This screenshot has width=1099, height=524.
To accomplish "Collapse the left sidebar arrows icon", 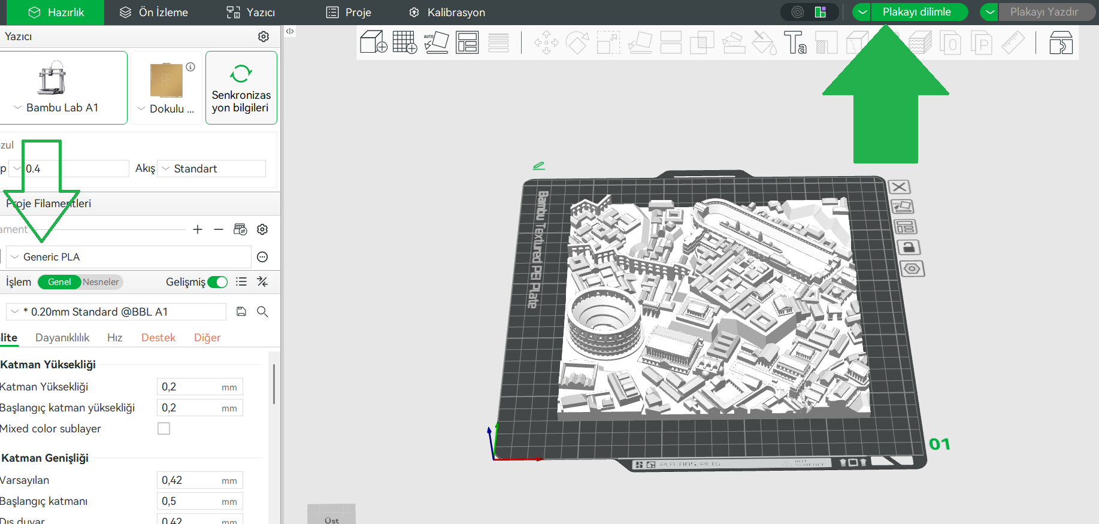I will 290,31.
